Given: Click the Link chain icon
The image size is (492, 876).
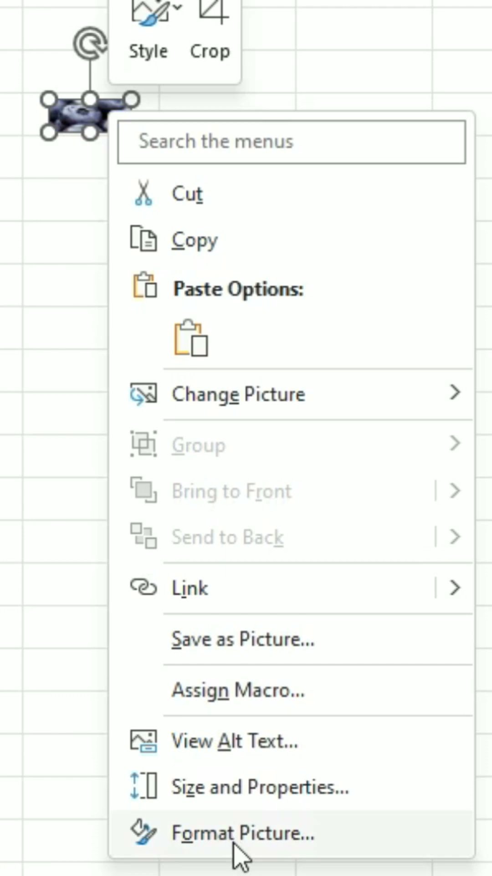Looking at the screenshot, I should 143,588.
